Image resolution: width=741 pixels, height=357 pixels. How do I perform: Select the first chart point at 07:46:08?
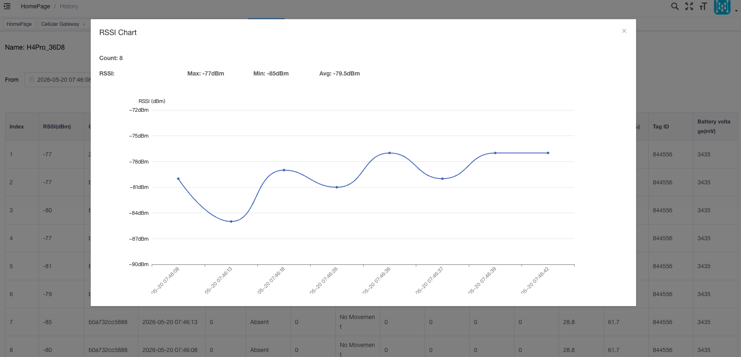(178, 178)
